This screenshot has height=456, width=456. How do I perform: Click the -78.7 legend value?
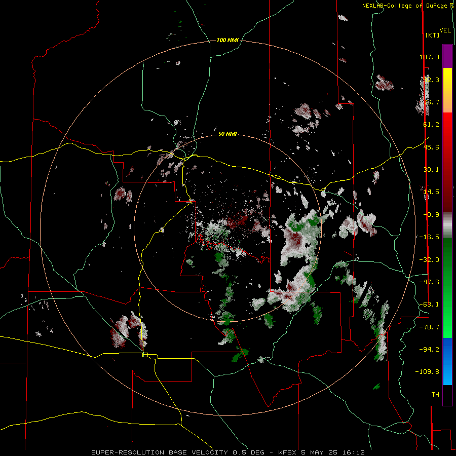click(429, 327)
